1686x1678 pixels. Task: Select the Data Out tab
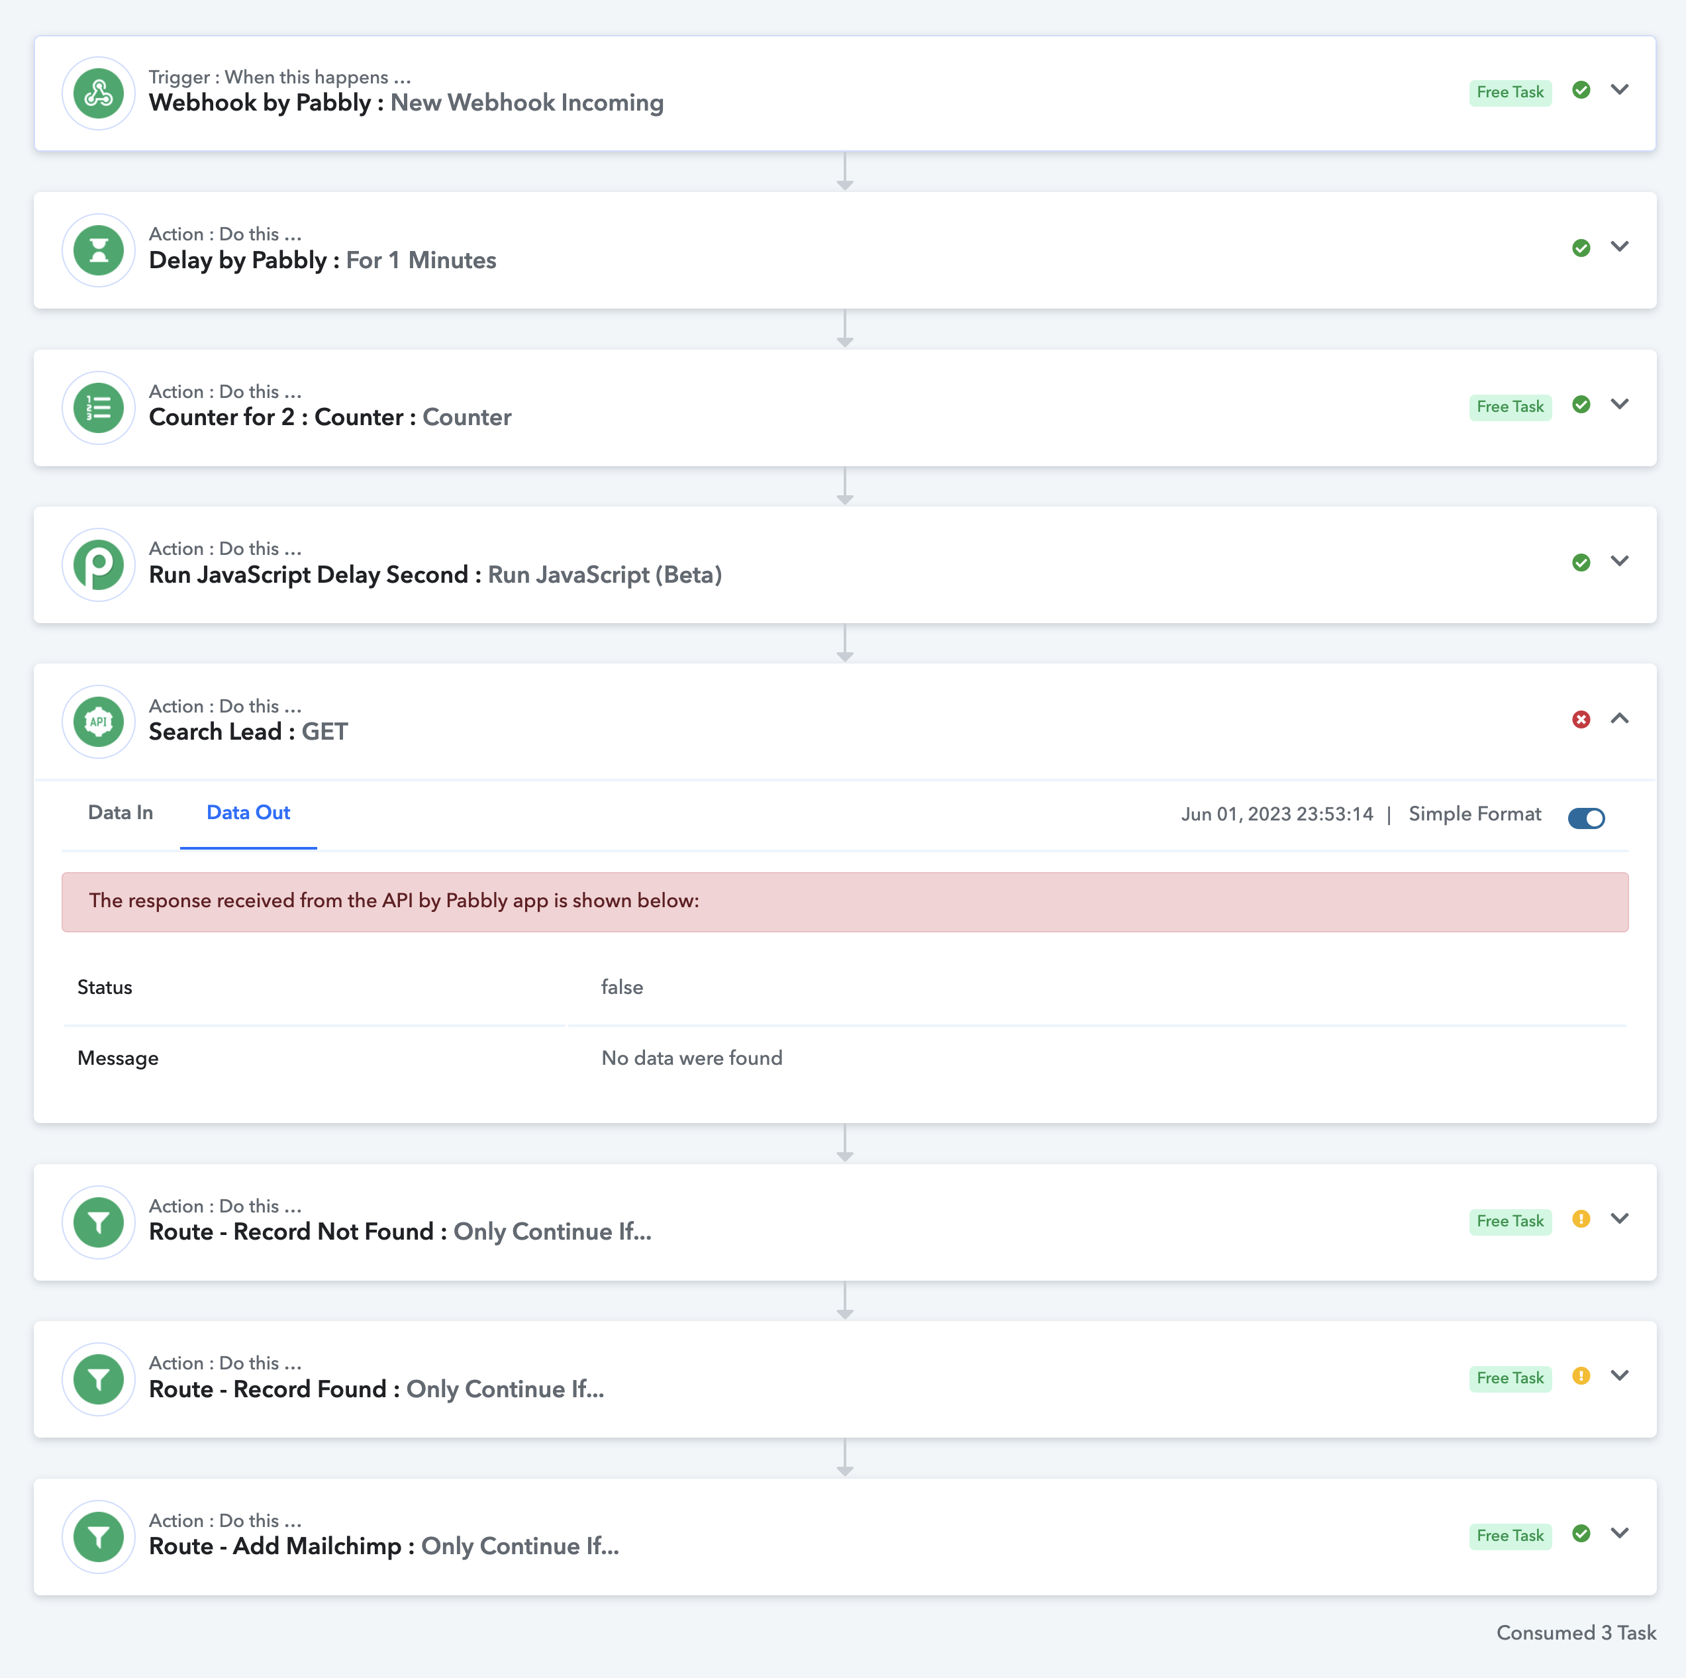[x=248, y=813]
